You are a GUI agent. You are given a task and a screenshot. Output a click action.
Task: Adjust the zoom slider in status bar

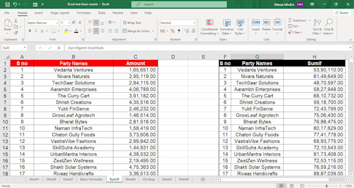pyautogui.click(x=326, y=186)
